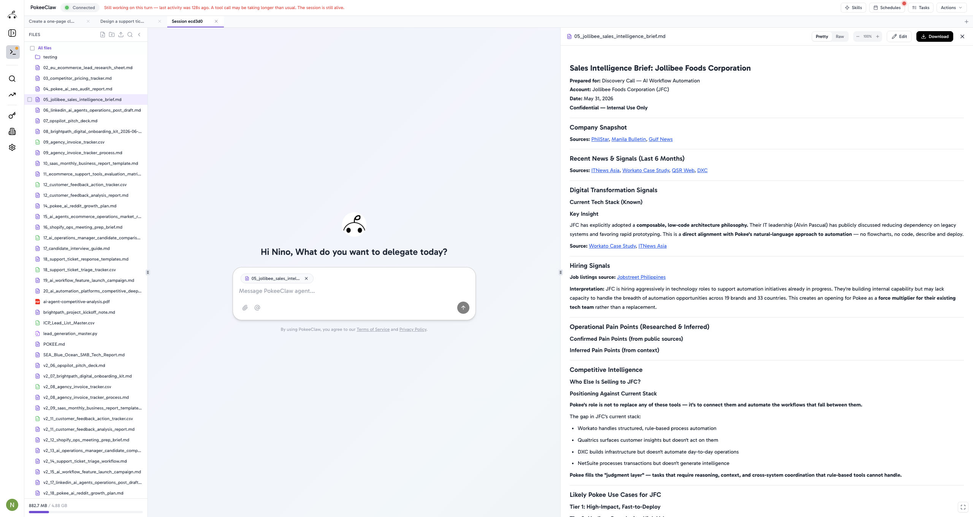Add a new session tab

967,22
